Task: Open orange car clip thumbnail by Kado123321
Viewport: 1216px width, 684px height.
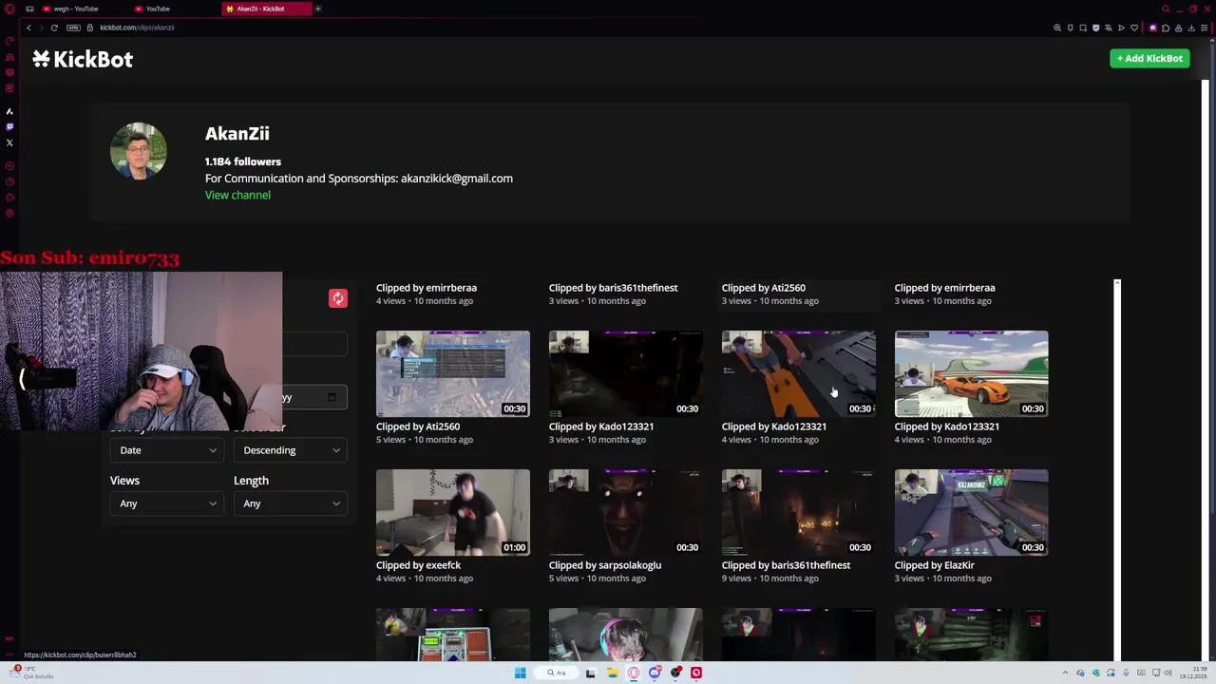Action: [x=971, y=373]
